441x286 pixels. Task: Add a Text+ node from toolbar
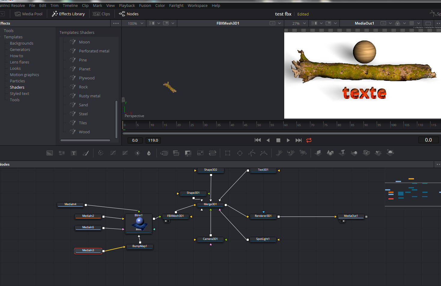tap(74, 153)
